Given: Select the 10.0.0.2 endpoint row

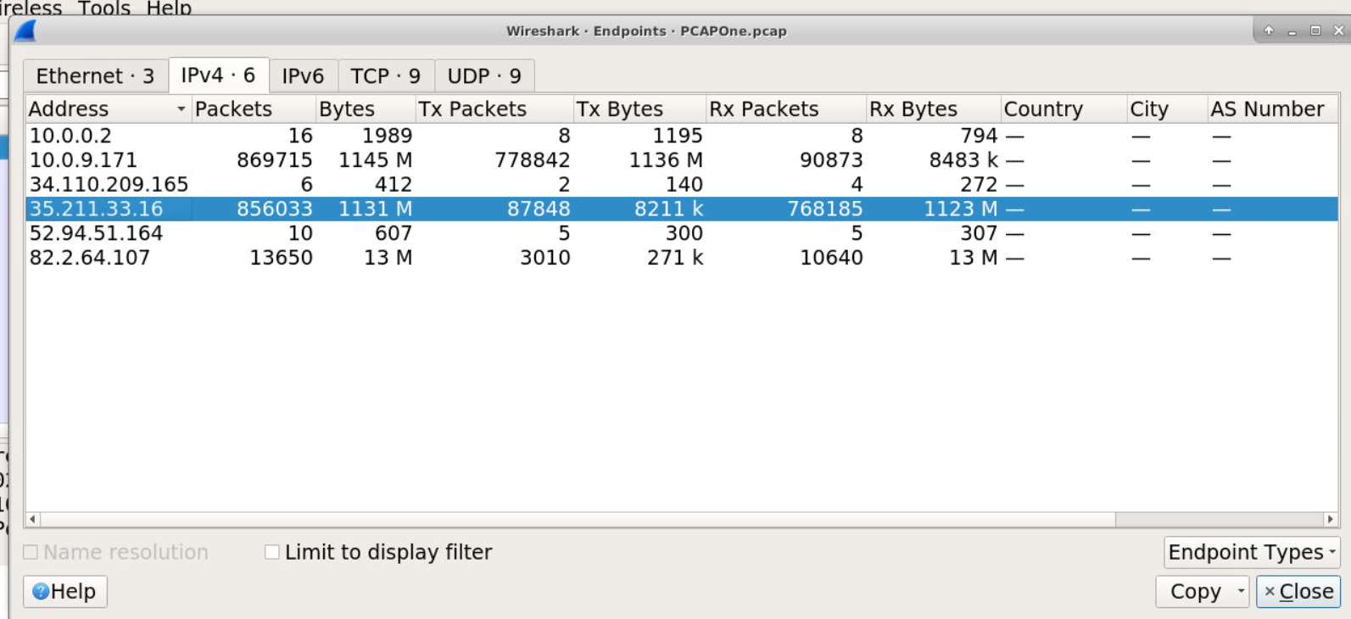Looking at the screenshot, I should pos(682,136).
